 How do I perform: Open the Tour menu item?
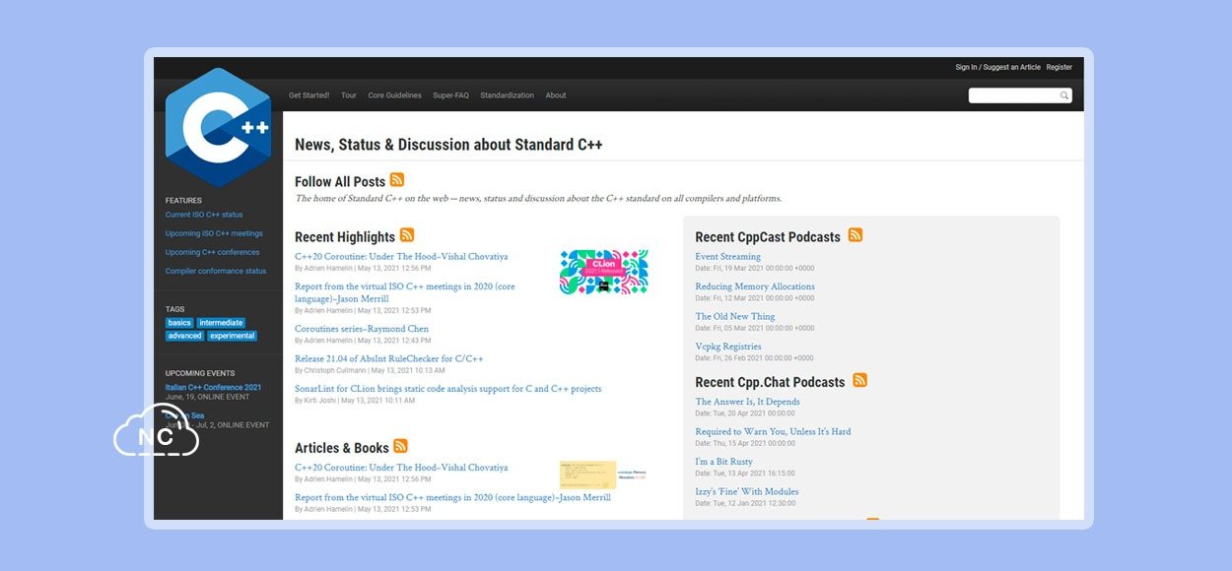point(349,95)
